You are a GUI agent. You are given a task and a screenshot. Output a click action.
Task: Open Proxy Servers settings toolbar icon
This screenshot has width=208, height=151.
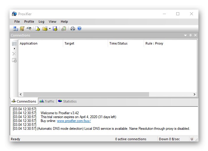(15, 28)
